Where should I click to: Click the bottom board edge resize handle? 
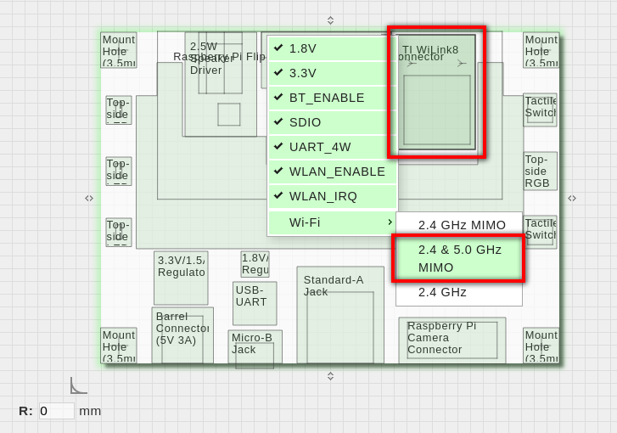coord(330,376)
